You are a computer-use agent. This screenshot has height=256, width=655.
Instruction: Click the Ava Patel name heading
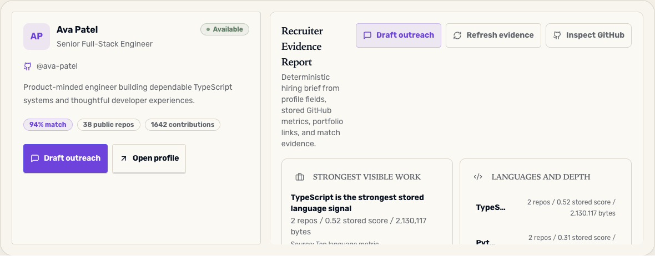(77, 29)
